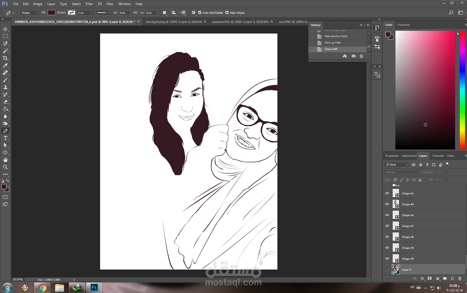Viewport: 467px width, 293px height.
Task: Create new document from current state icon
Action: pos(345,56)
